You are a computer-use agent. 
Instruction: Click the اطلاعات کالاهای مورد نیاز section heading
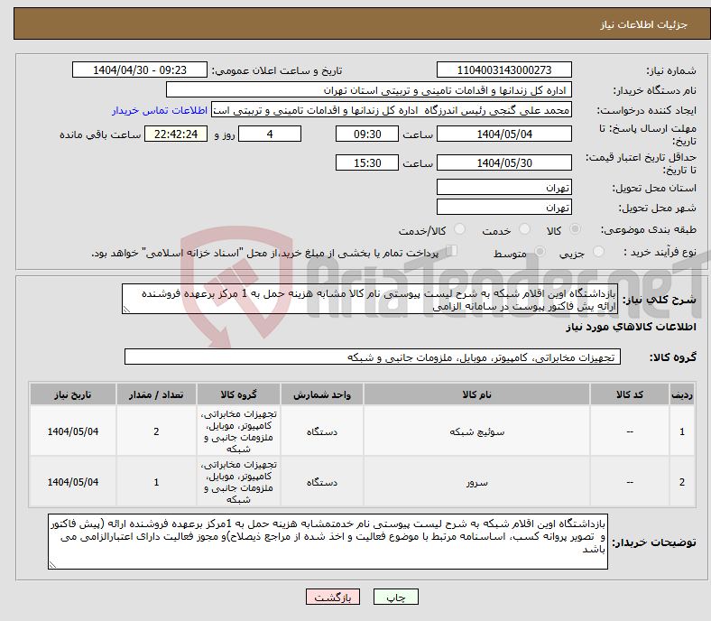pyautogui.click(x=631, y=327)
